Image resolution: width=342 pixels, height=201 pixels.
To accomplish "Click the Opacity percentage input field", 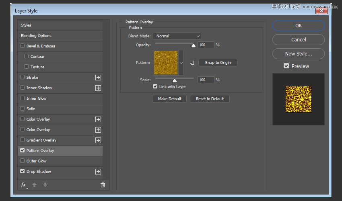I will click(206, 45).
